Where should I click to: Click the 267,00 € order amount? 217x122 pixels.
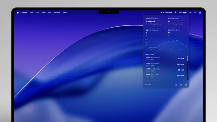180,76
